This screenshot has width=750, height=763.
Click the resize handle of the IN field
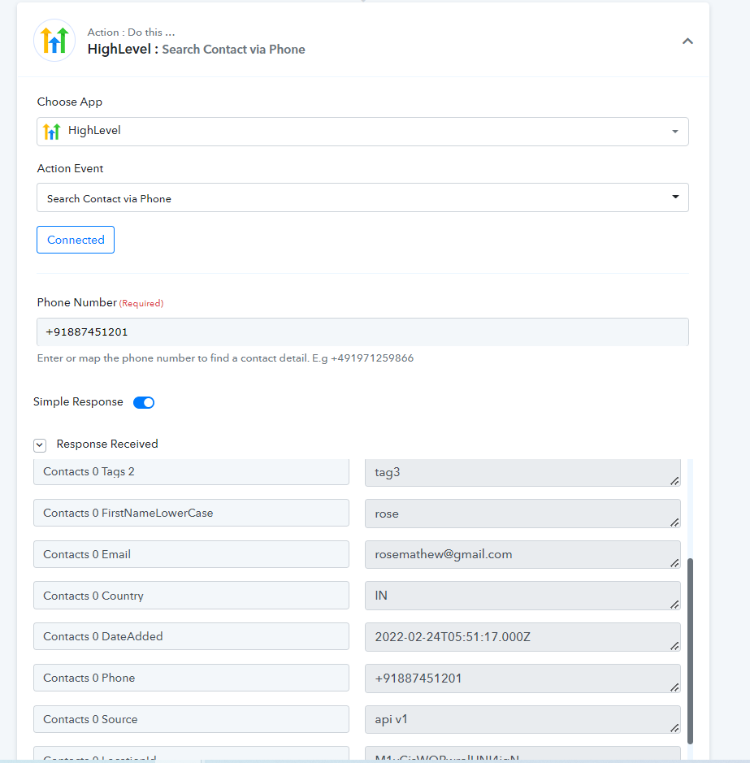pos(674,605)
